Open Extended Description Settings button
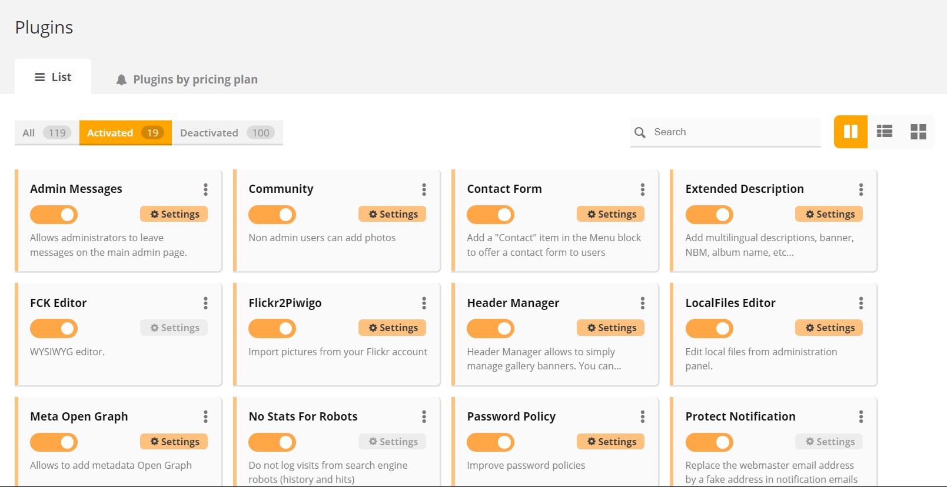This screenshot has height=487, width=947. pos(829,214)
